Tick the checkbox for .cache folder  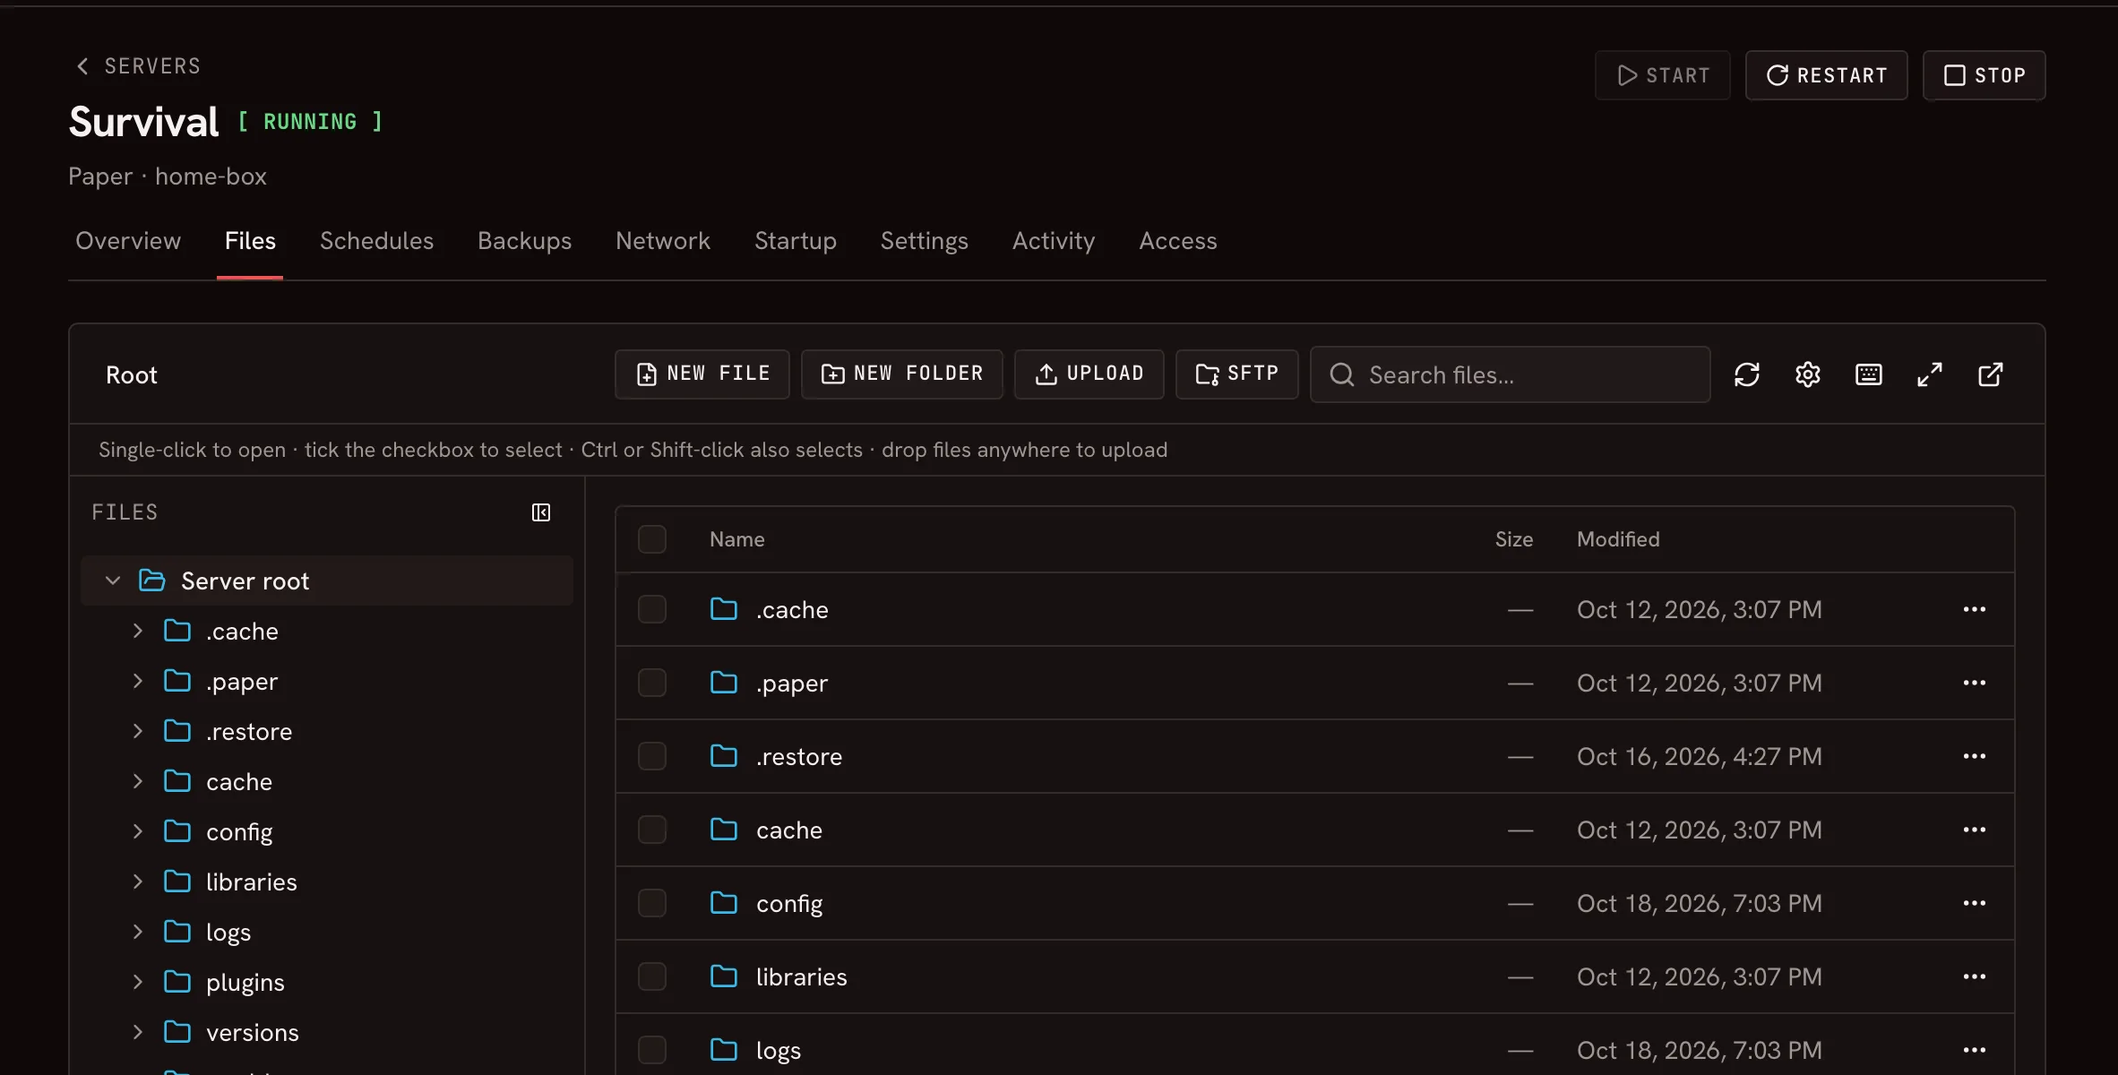click(652, 609)
